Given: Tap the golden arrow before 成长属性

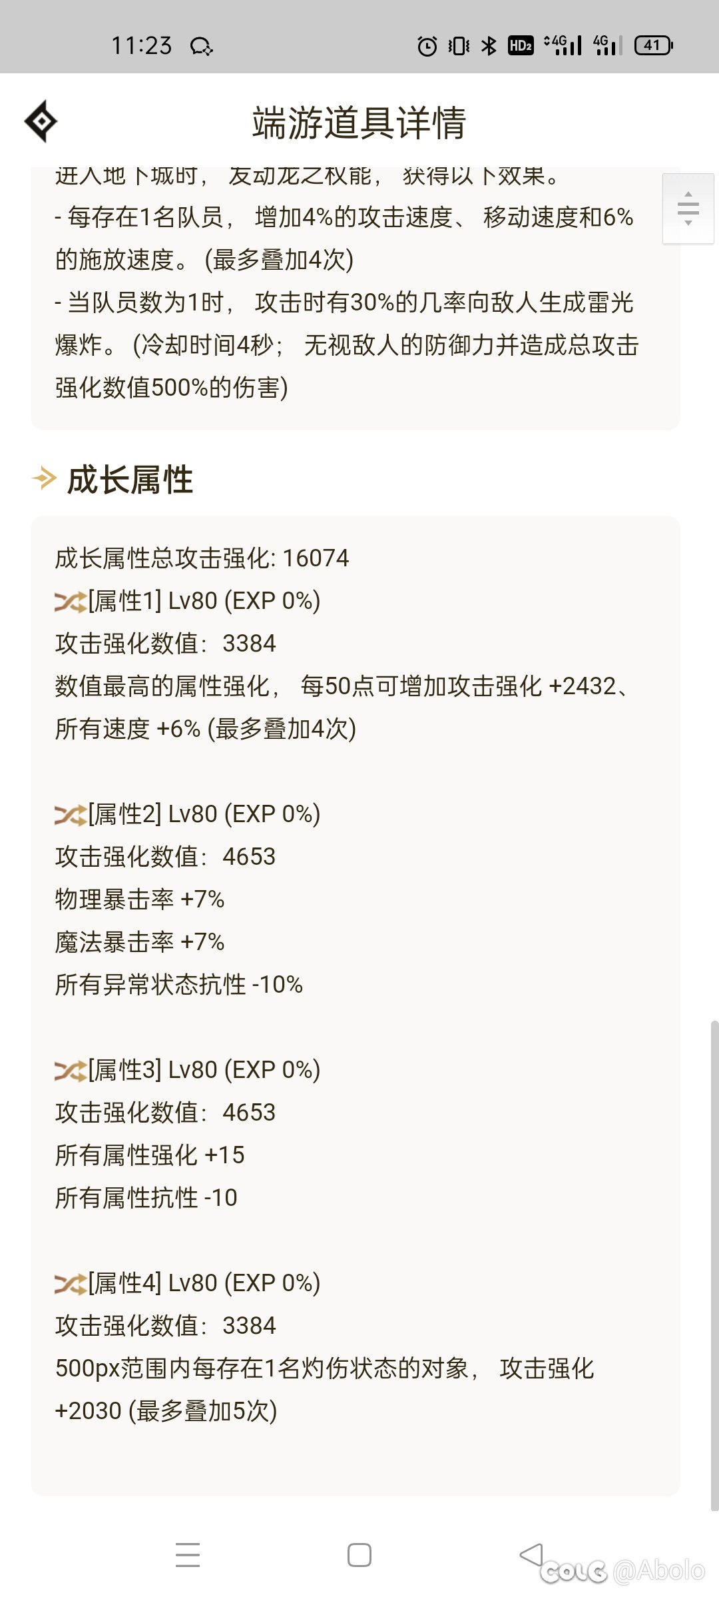Looking at the screenshot, I should click(44, 478).
